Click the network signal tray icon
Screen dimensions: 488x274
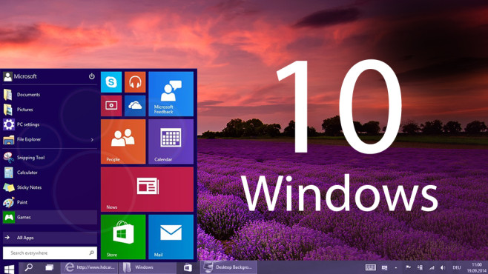tap(432, 268)
